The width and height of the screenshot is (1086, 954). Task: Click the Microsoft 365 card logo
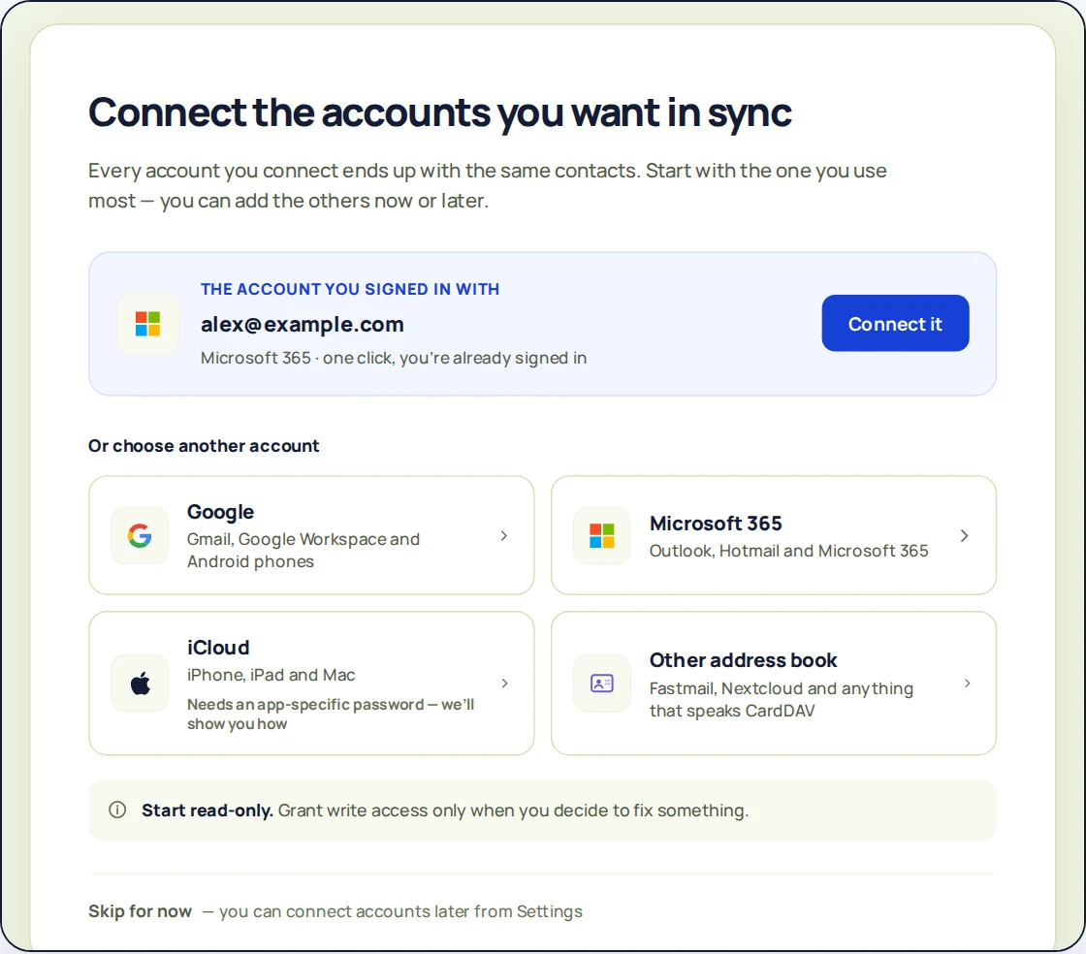coord(602,535)
